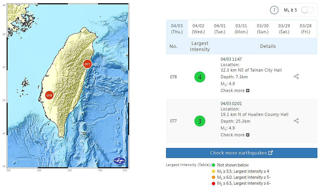Screen dimensions: 322x189
Task: Select the 03/28 (Fri.) date tab
Action: pos(306,29)
